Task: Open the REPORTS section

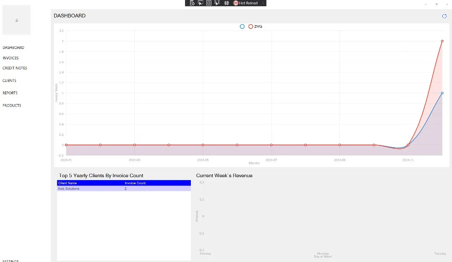Action: point(10,93)
